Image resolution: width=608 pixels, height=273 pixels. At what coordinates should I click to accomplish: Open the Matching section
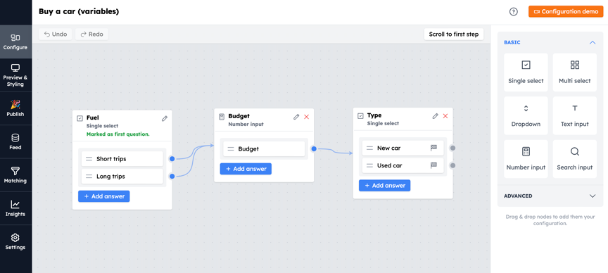pos(15,175)
